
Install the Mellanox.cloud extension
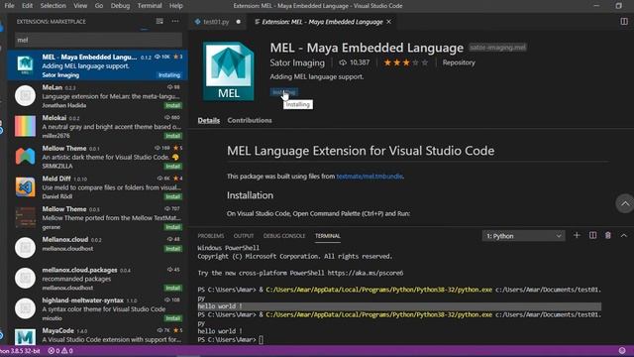pos(172,249)
